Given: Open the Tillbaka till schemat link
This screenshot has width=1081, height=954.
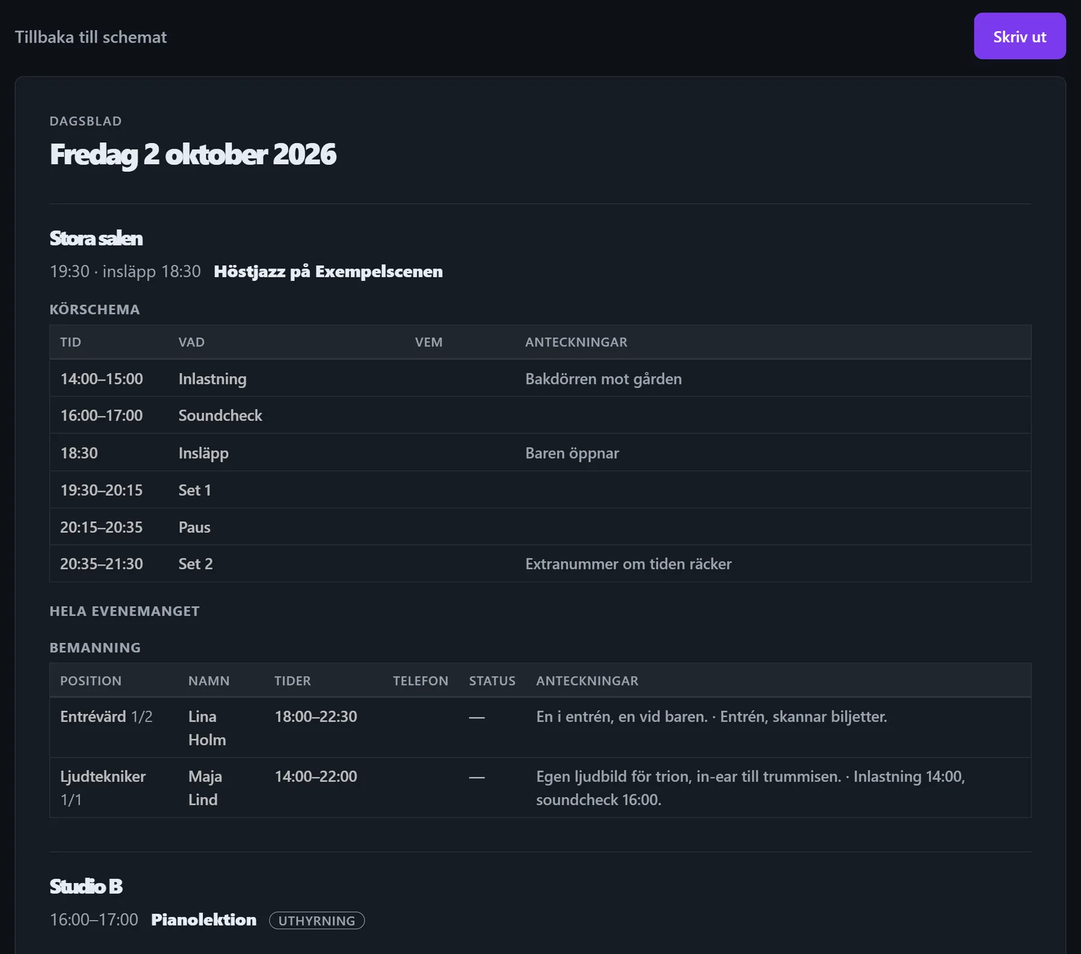Looking at the screenshot, I should (x=91, y=37).
